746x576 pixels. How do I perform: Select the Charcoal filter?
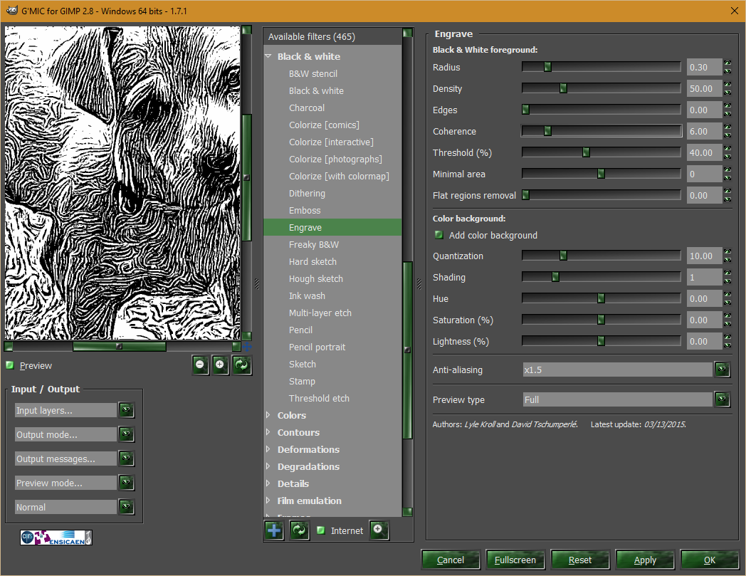click(x=307, y=108)
